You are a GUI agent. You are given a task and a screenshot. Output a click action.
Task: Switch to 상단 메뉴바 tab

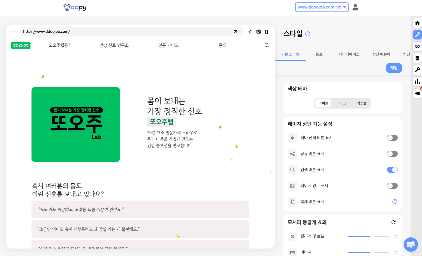(381, 54)
